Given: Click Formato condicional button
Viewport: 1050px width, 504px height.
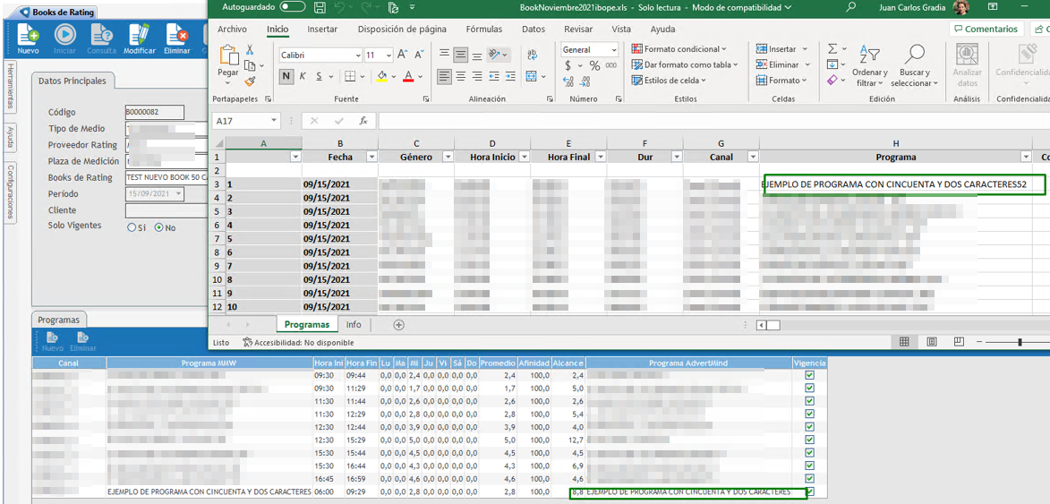Looking at the screenshot, I should tap(679, 49).
